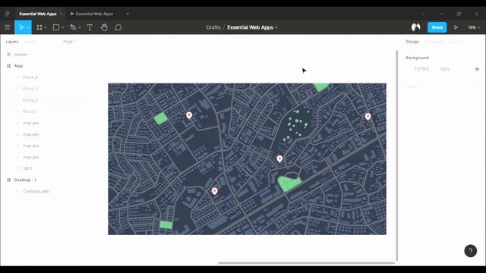Image resolution: width=486 pixels, height=273 pixels.
Task: Select the 101.1 layer
Action: pos(27,168)
